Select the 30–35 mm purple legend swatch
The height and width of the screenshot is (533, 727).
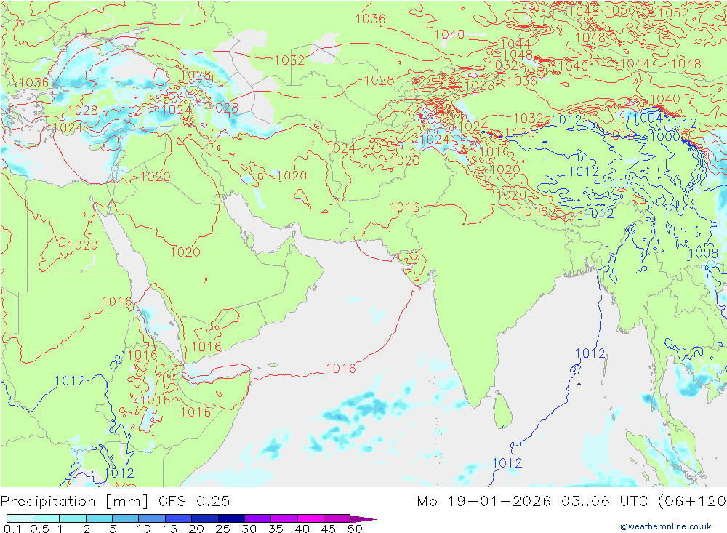(258, 518)
